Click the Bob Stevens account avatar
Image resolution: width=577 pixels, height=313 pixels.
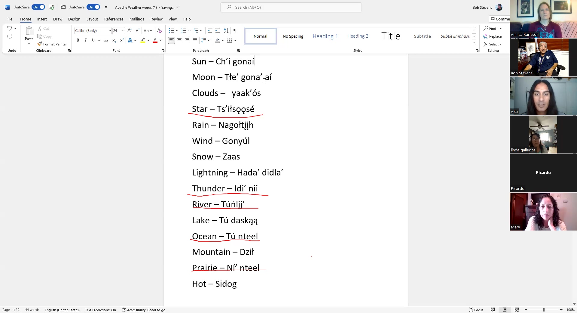pos(499,7)
